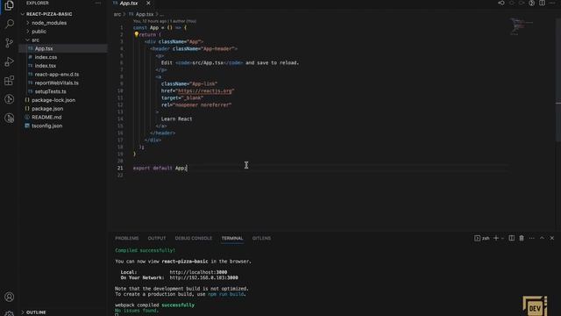This screenshot has width=561, height=316.
Task: Click the Explorer panel more actions ellipsis
Action: click(98, 3)
